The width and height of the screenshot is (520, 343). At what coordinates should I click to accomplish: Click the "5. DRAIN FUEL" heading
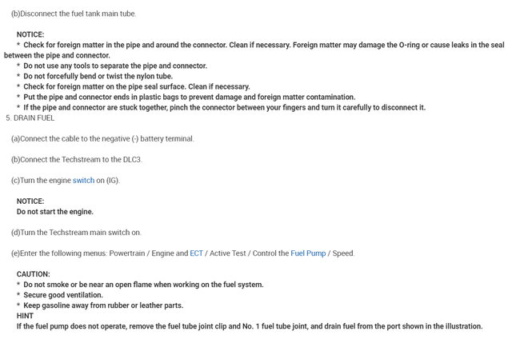[30, 118]
